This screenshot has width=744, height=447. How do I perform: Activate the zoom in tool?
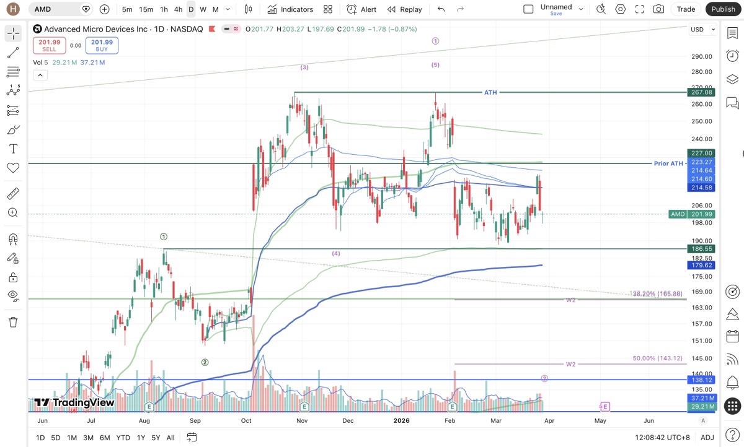[13, 213]
